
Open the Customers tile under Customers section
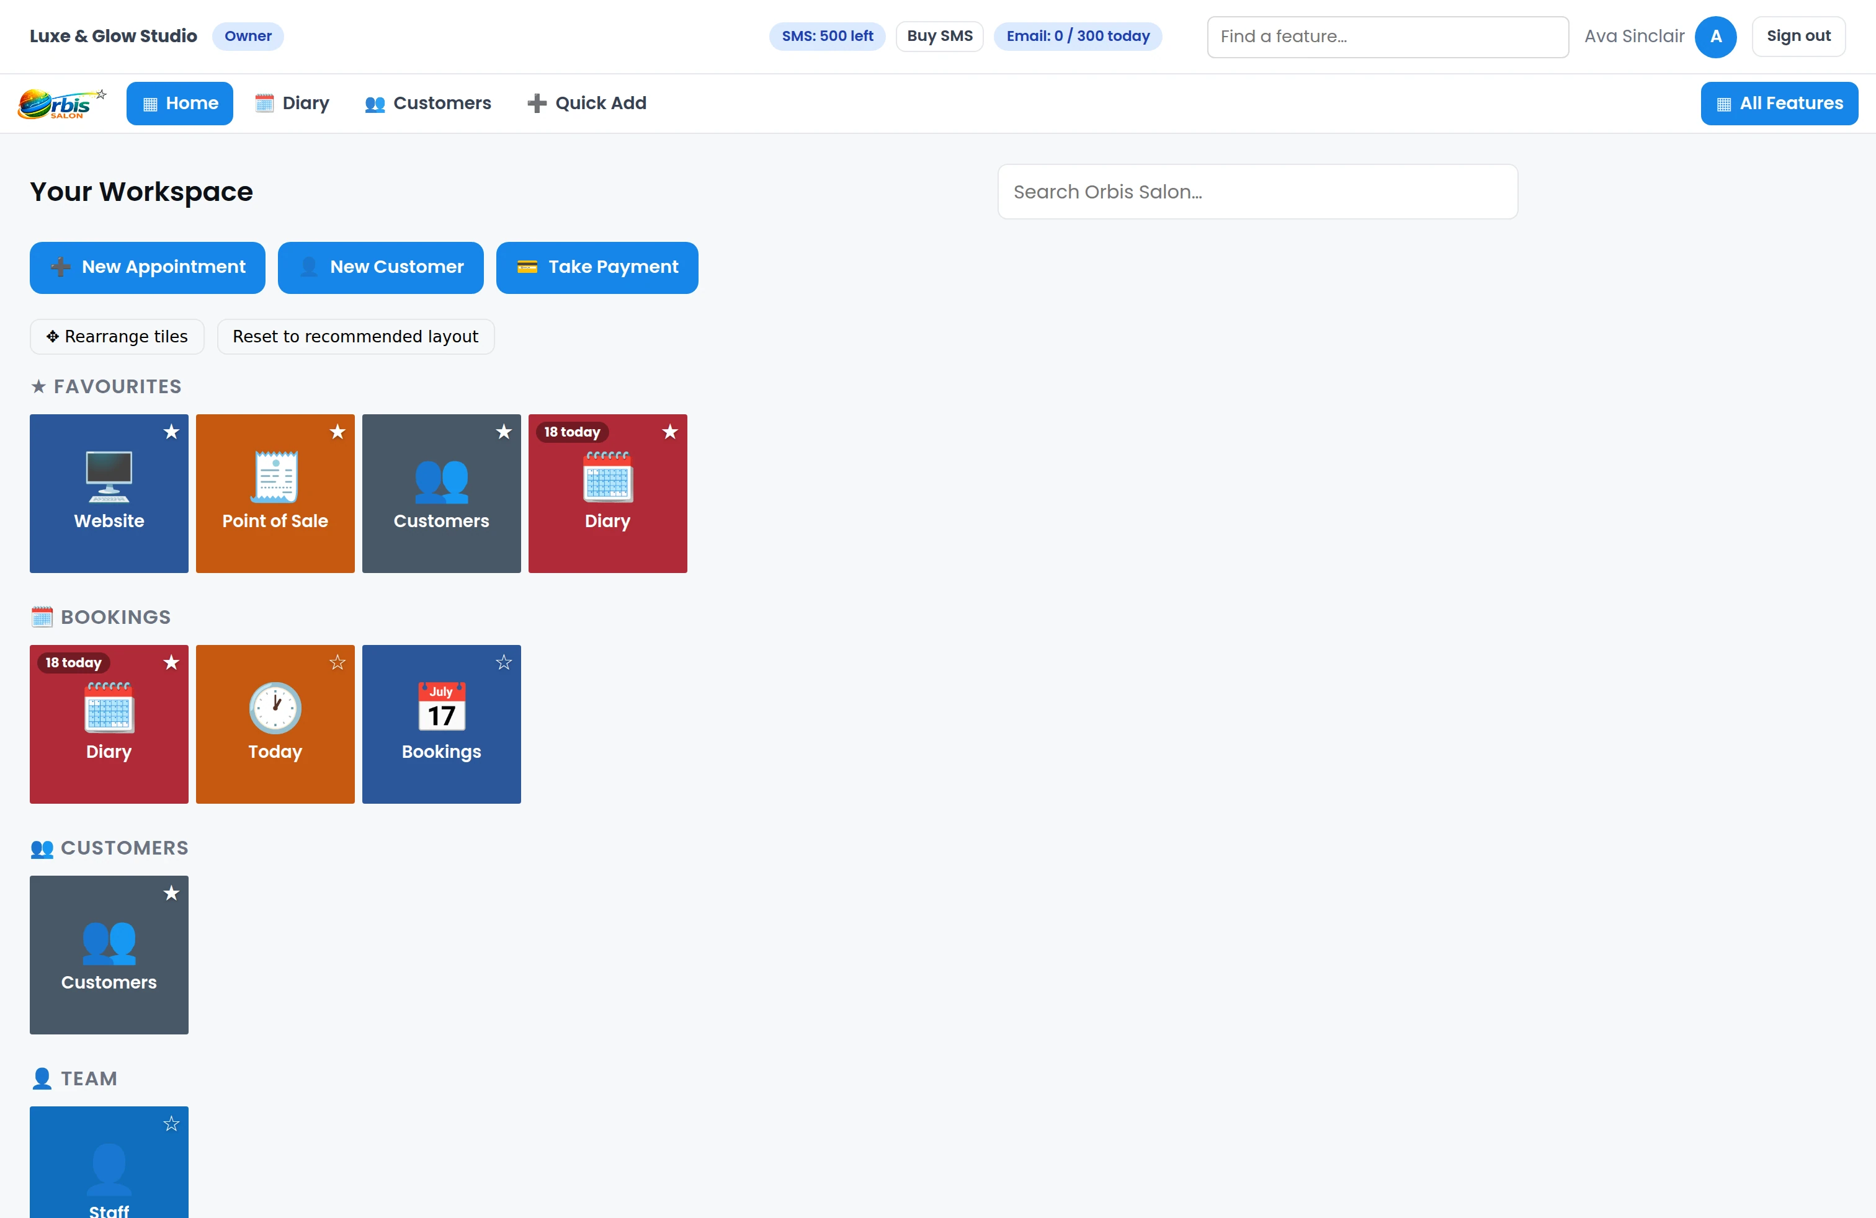click(x=109, y=955)
